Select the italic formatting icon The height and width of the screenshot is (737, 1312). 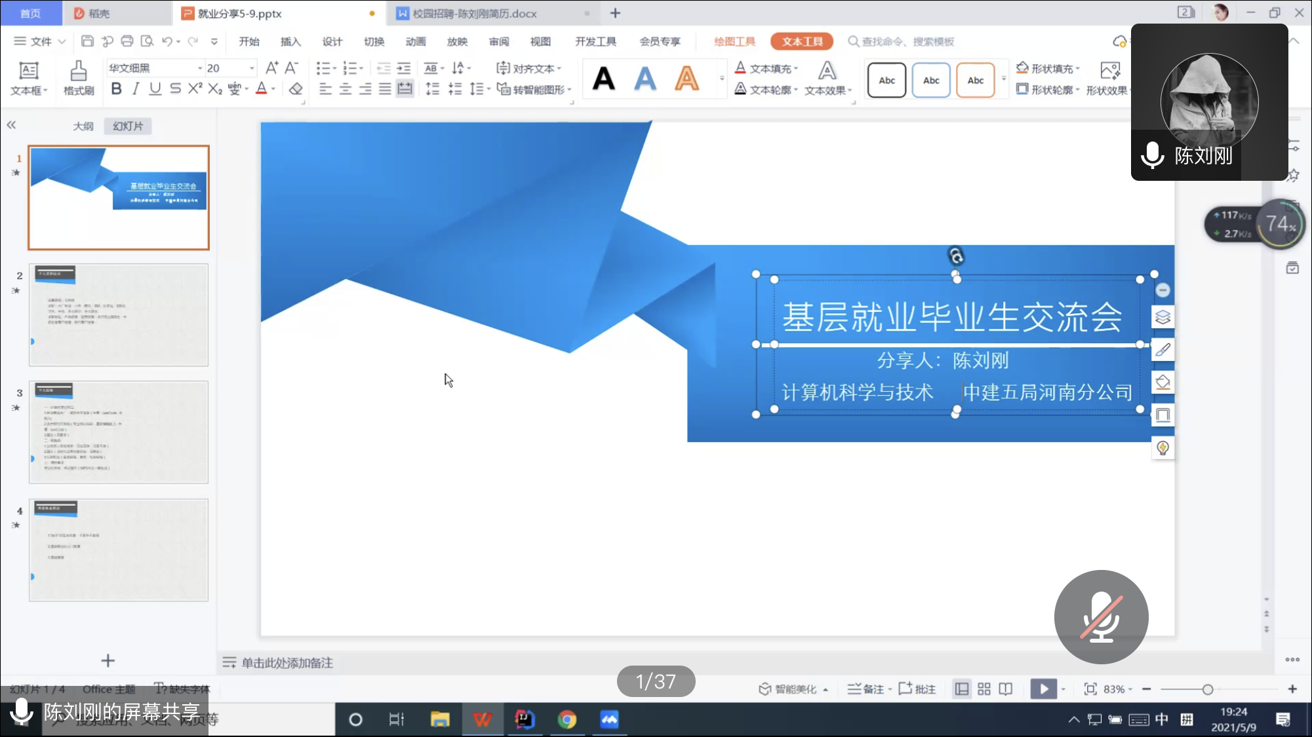136,89
